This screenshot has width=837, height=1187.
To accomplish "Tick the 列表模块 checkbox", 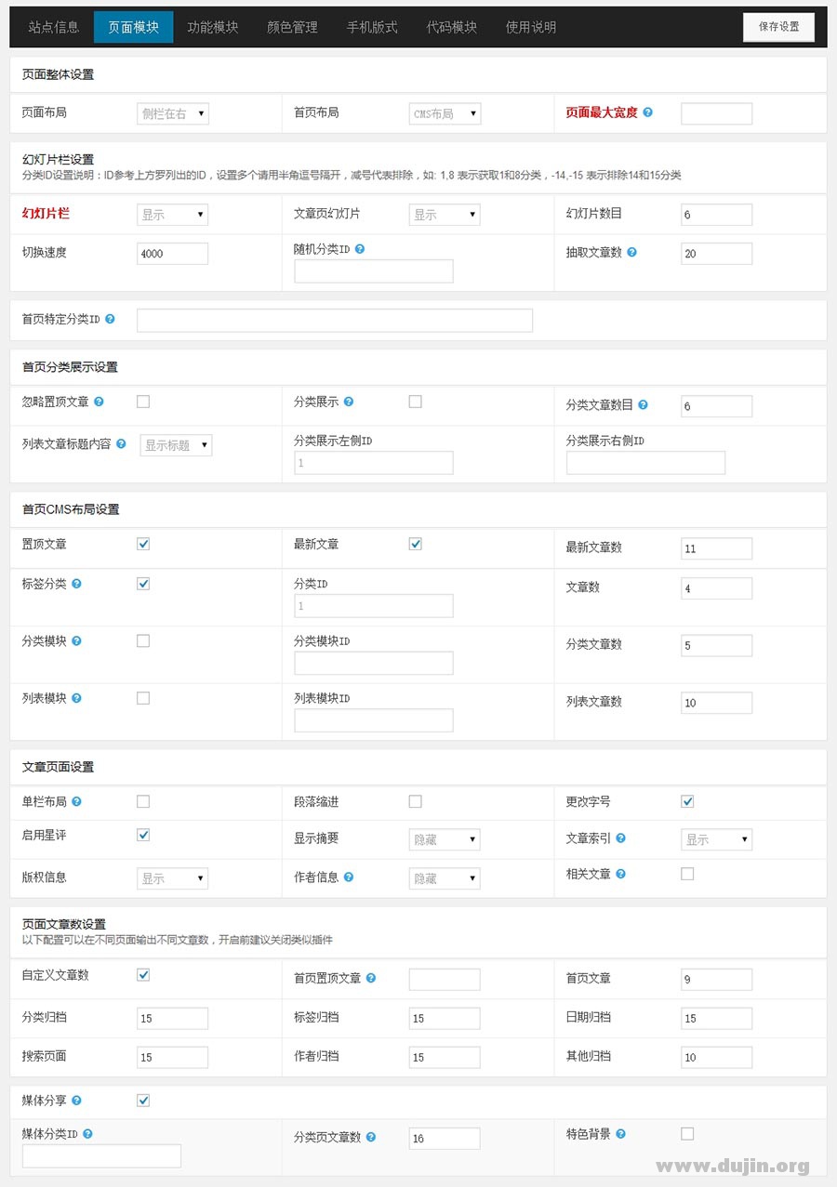I will click(143, 697).
